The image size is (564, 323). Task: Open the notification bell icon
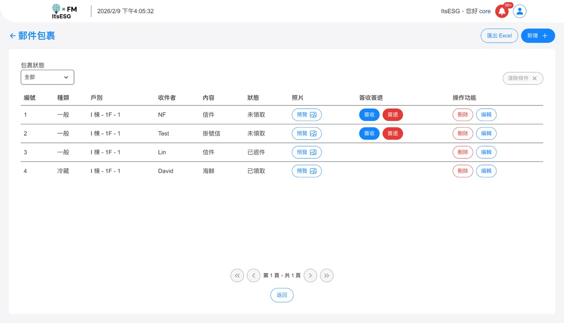[x=502, y=11]
